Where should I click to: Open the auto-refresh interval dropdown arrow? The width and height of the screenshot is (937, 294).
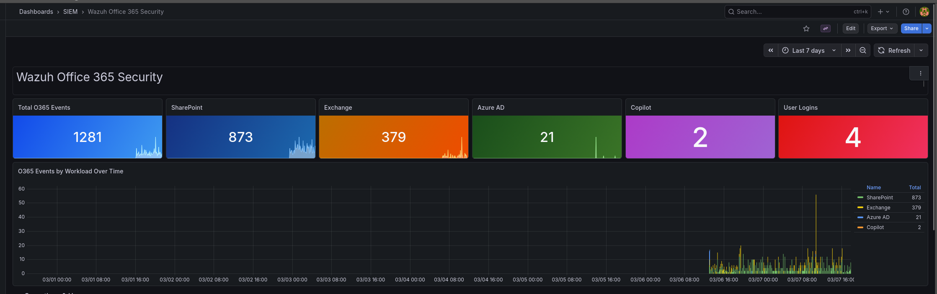coord(921,50)
